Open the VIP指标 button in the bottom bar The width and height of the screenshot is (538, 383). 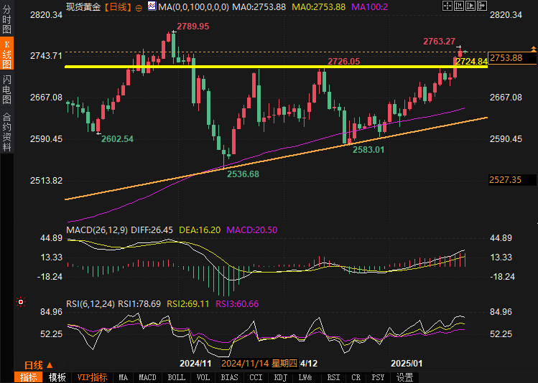pyautogui.click(x=91, y=377)
